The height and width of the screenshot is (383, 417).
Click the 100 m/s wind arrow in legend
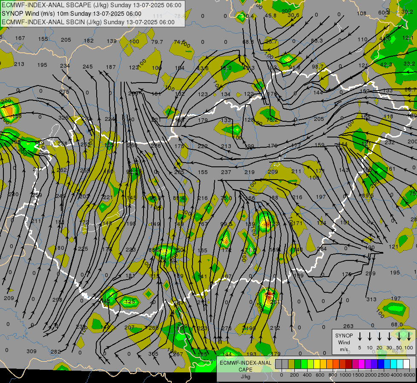[x=409, y=337]
